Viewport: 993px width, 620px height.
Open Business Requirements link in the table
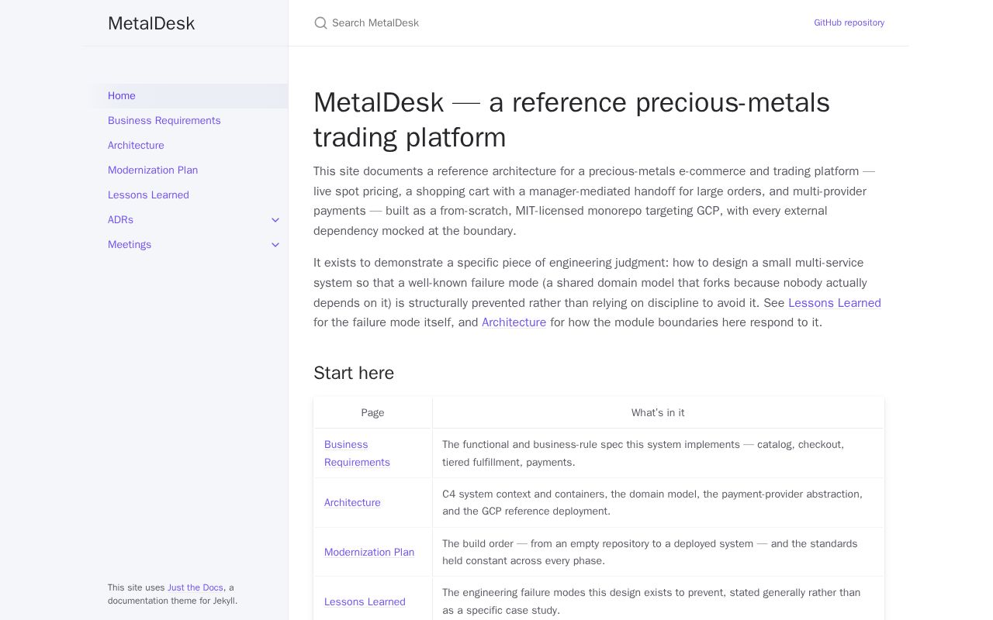pos(357,453)
